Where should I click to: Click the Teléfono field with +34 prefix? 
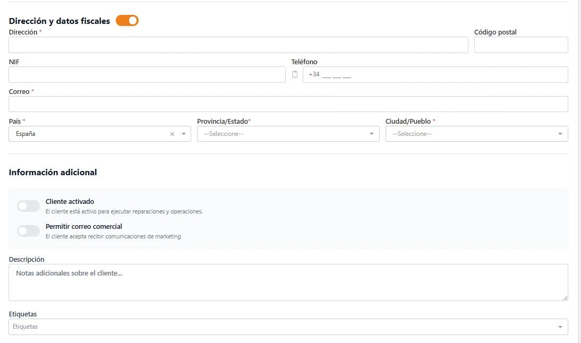pyautogui.click(x=435, y=75)
